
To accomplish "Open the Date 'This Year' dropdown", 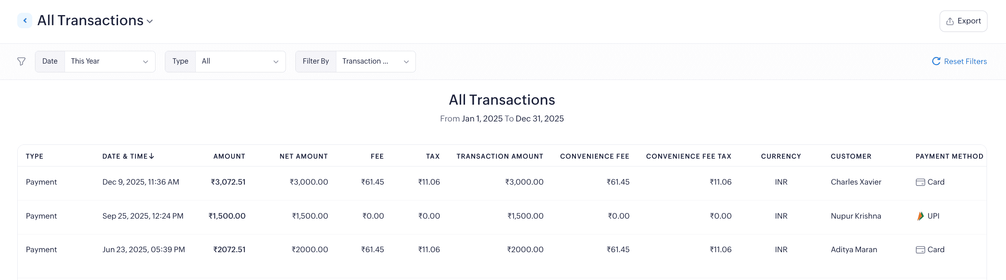I will pos(110,61).
